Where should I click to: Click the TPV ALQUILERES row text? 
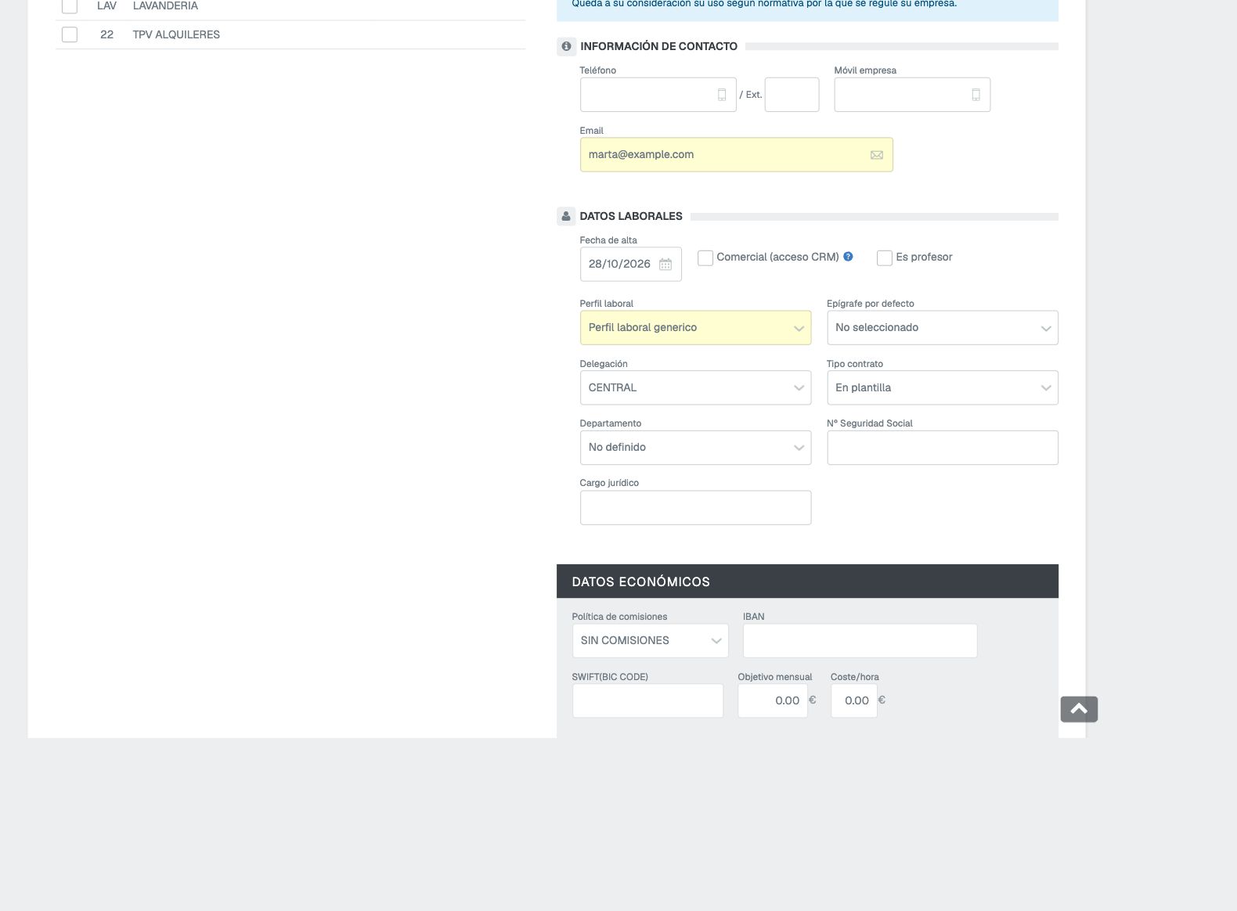[x=176, y=34]
